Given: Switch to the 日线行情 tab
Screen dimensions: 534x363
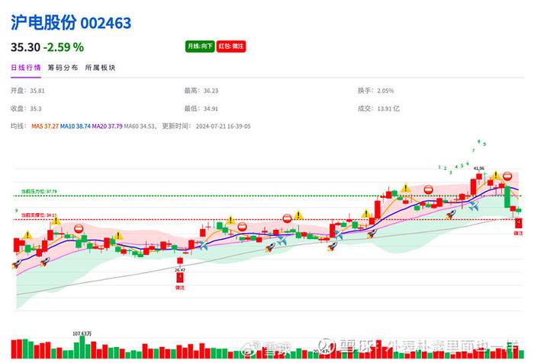Looking at the screenshot, I should pyautogui.click(x=26, y=68).
